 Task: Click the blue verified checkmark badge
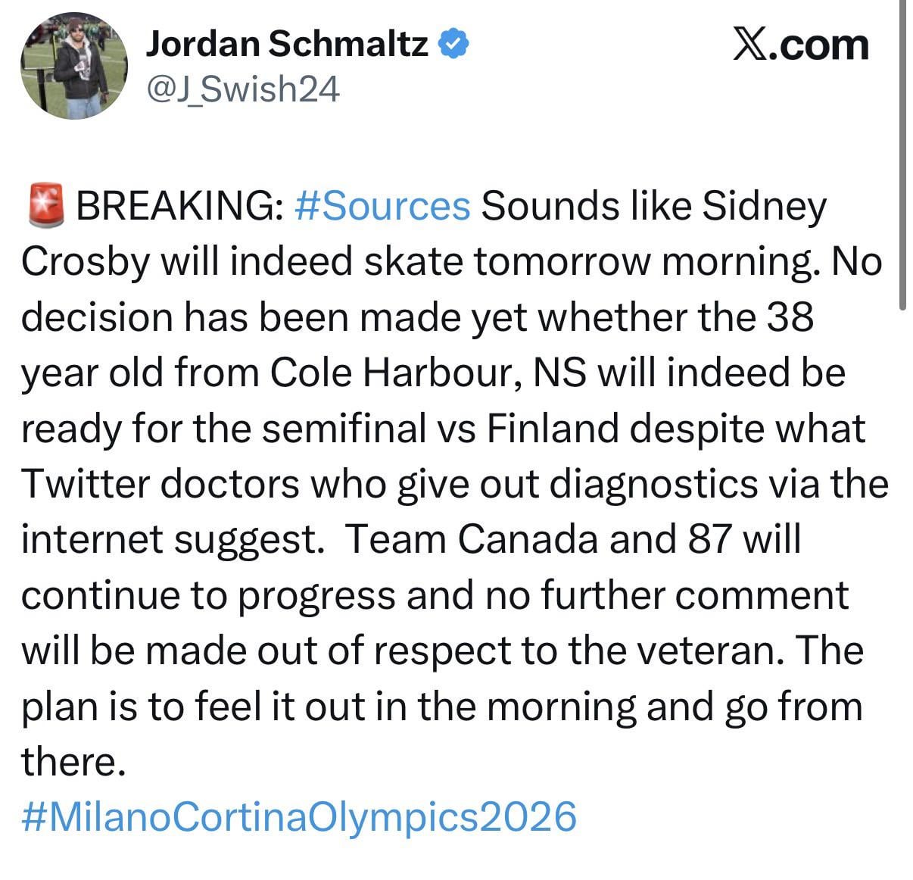pos(454,44)
